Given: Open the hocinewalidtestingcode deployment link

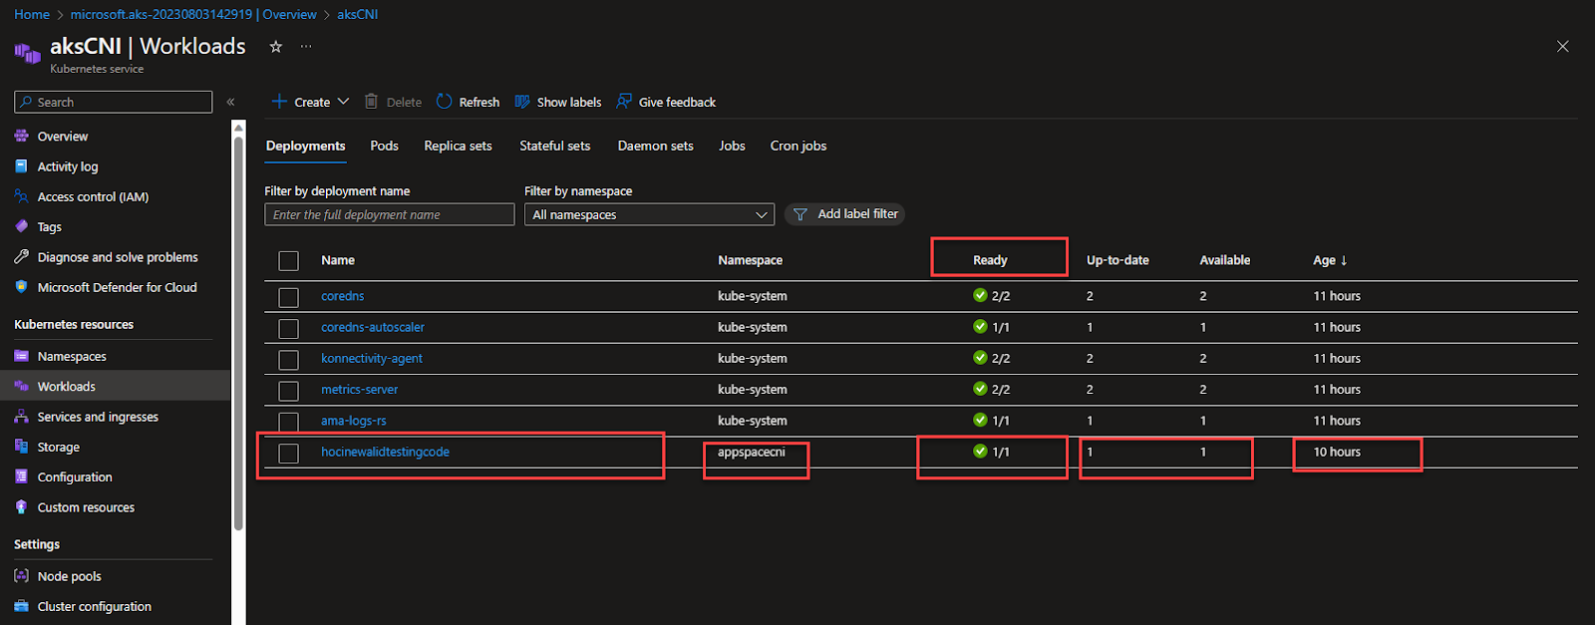Looking at the screenshot, I should click(385, 452).
